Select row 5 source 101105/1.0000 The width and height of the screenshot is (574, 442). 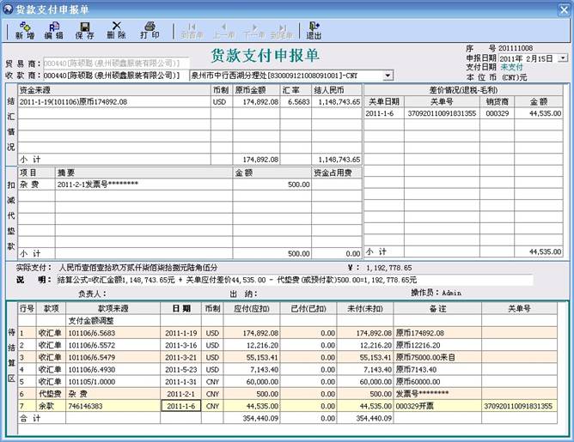tap(113, 382)
